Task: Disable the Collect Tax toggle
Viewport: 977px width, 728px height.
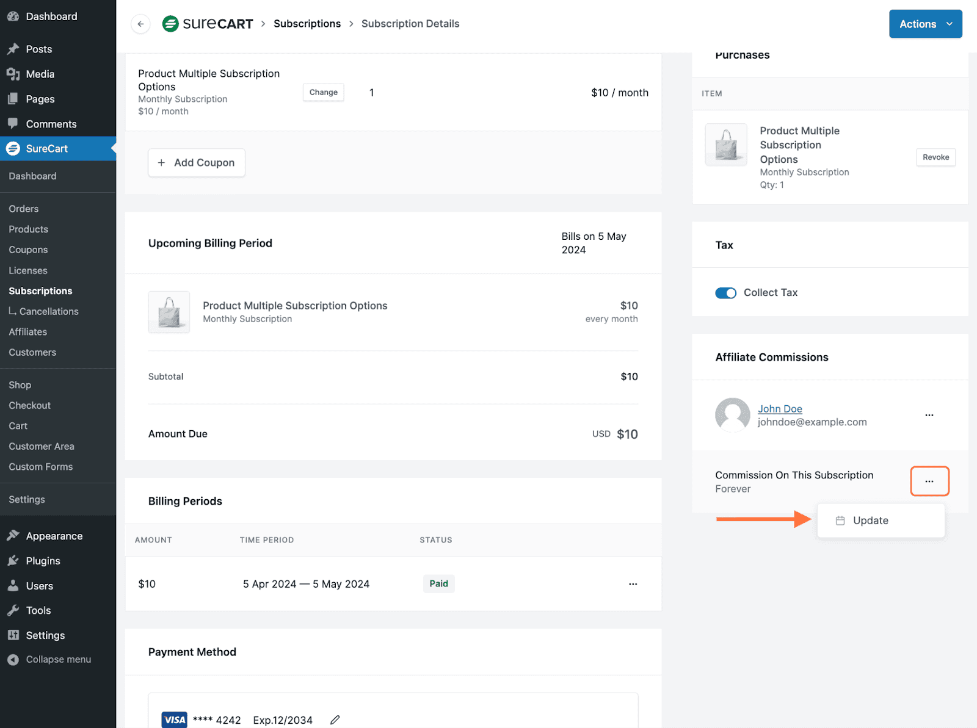Action: click(x=725, y=293)
